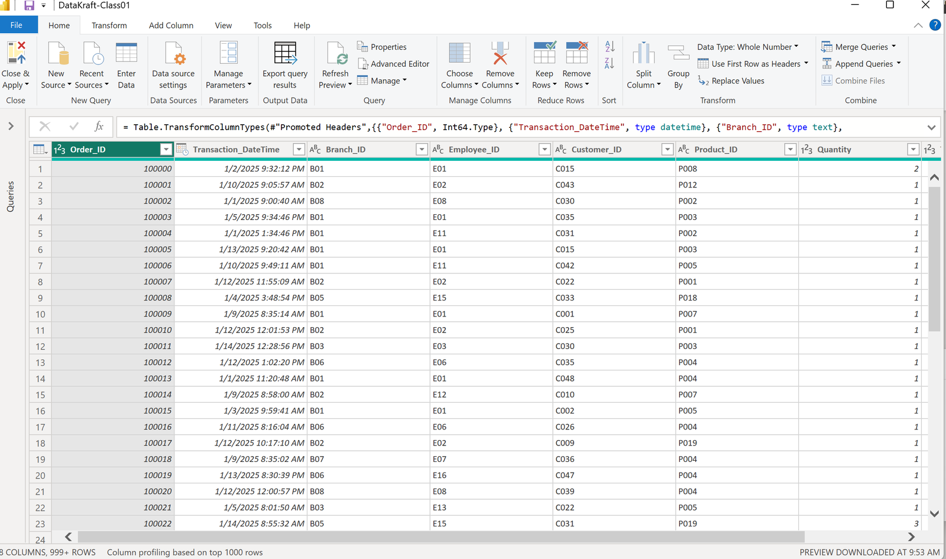This screenshot has width=946, height=559.
Task: Open the Help question mark icon
Action: click(935, 25)
